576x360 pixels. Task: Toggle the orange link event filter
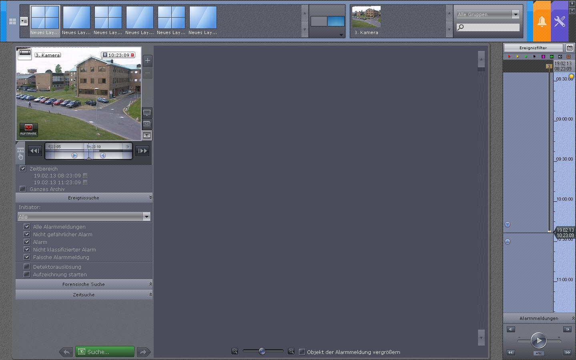click(568, 56)
